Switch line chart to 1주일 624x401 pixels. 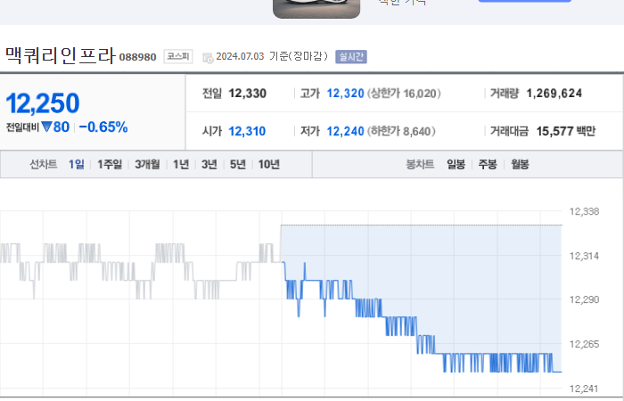110,164
